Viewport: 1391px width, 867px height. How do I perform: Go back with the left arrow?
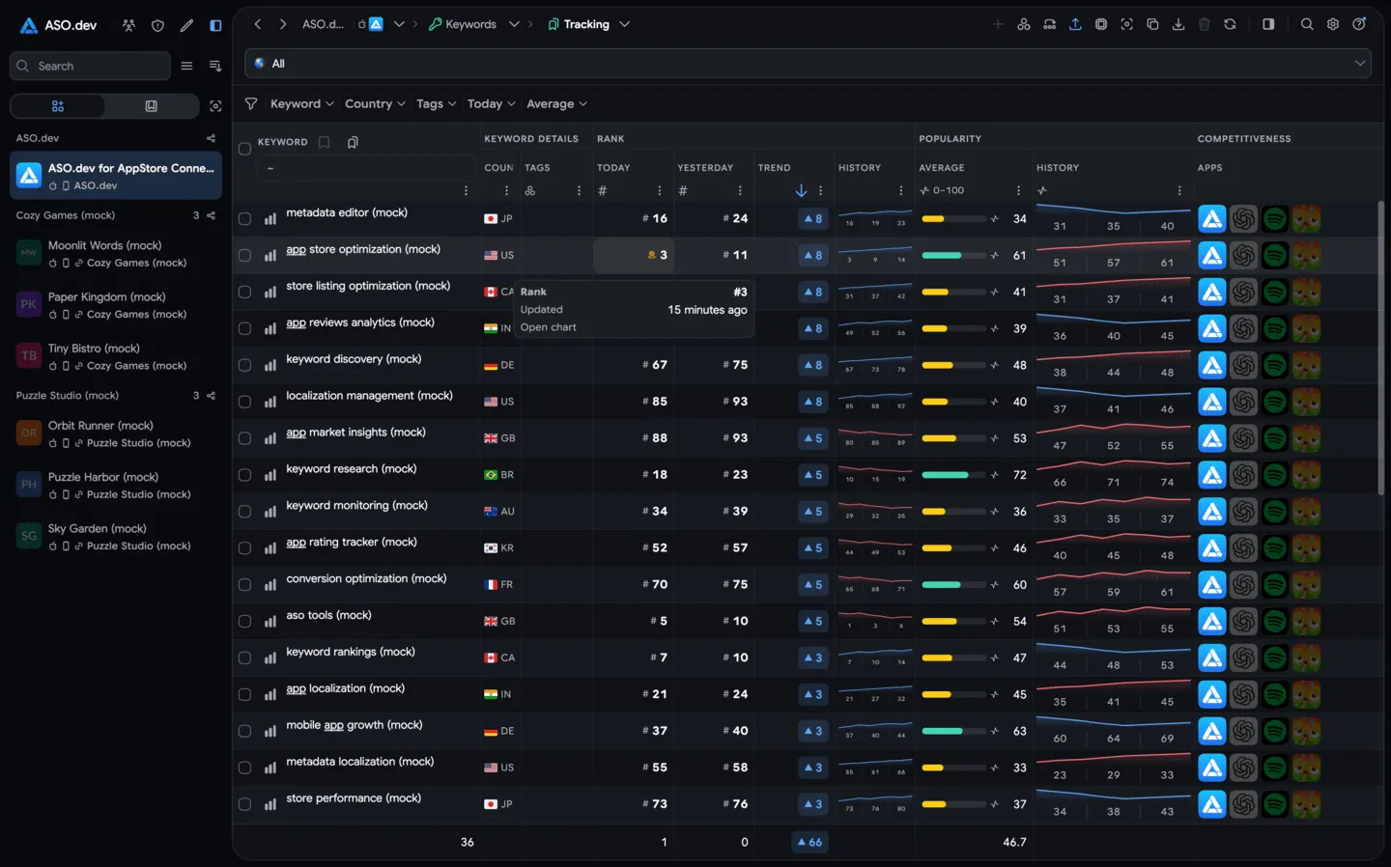pos(258,24)
